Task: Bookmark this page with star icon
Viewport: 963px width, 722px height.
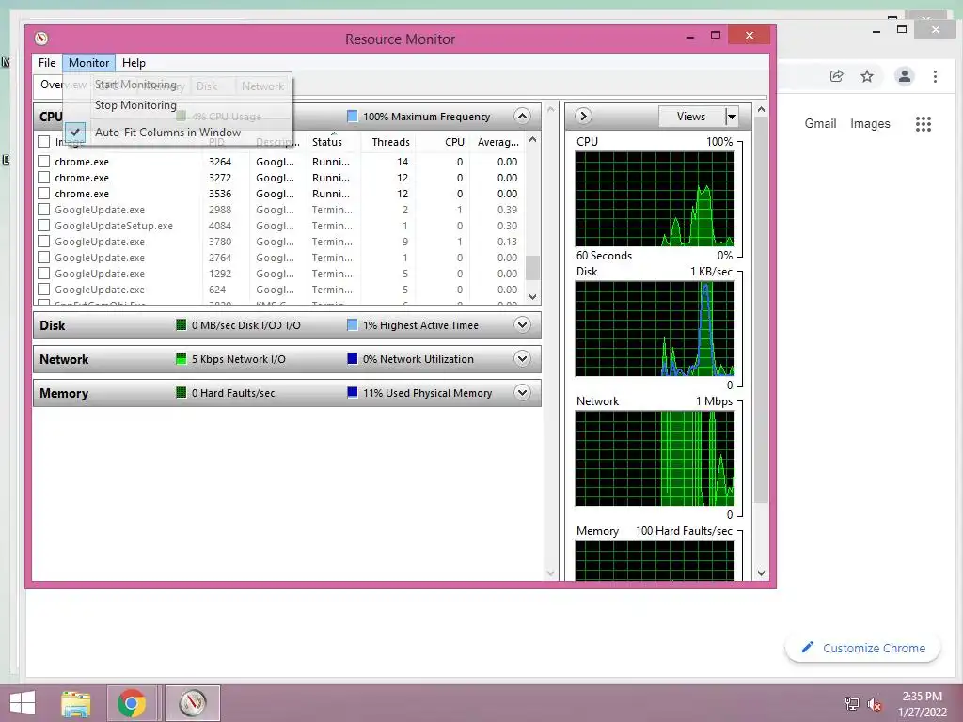Action: click(x=866, y=76)
